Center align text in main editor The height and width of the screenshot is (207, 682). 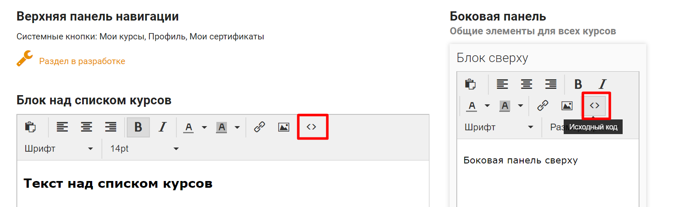87,127
